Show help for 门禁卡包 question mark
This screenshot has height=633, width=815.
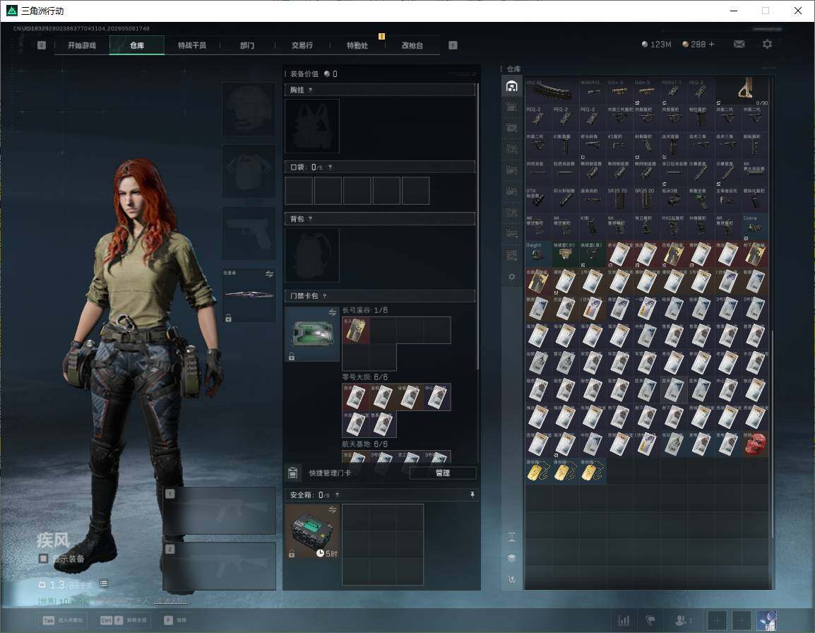(324, 296)
